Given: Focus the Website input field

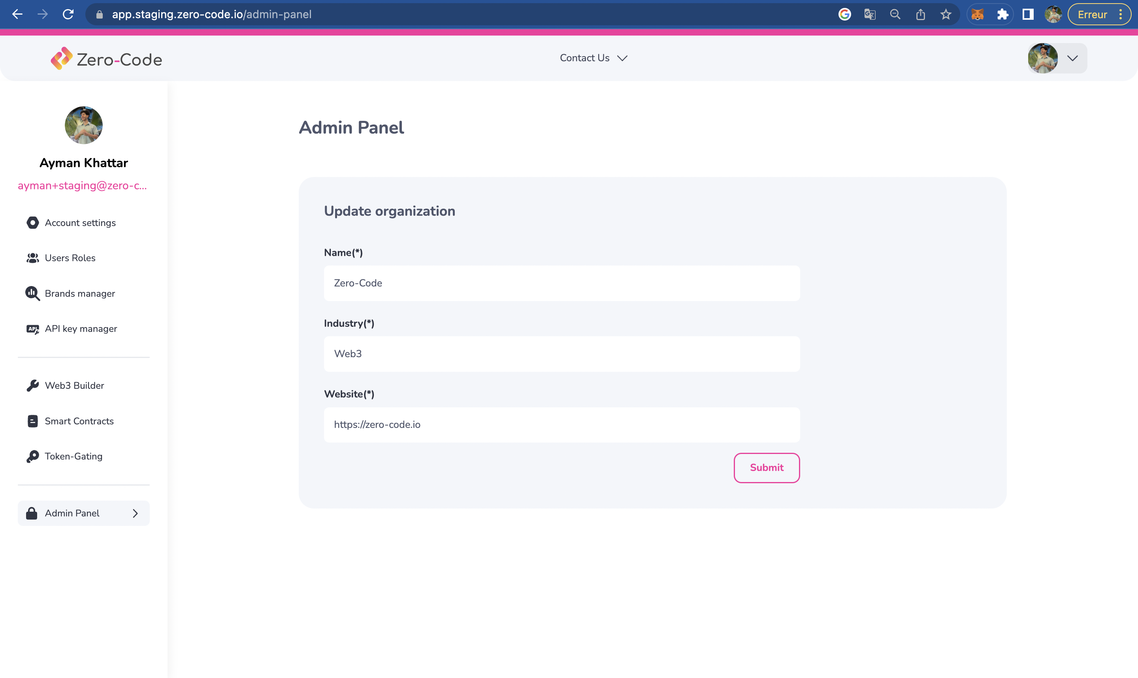Looking at the screenshot, I should [561, 424].
